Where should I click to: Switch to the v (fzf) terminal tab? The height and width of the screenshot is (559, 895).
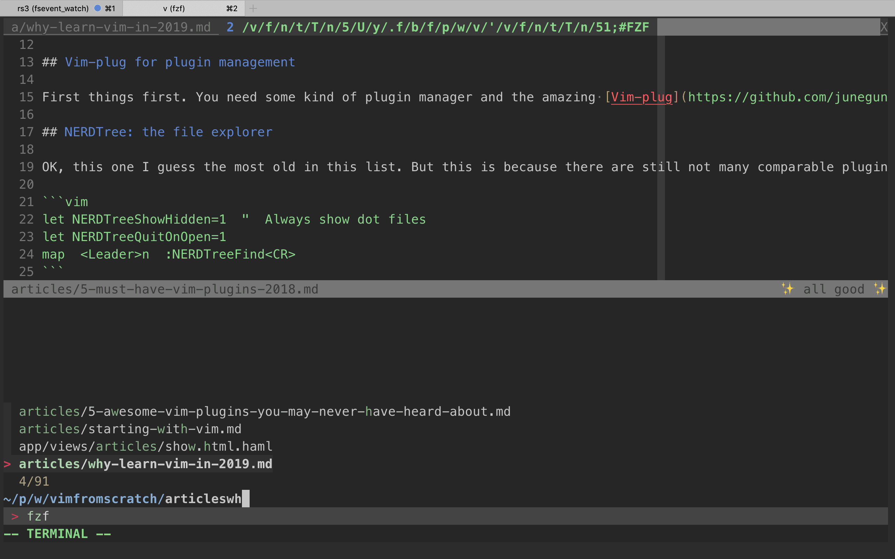pos(184,8)
